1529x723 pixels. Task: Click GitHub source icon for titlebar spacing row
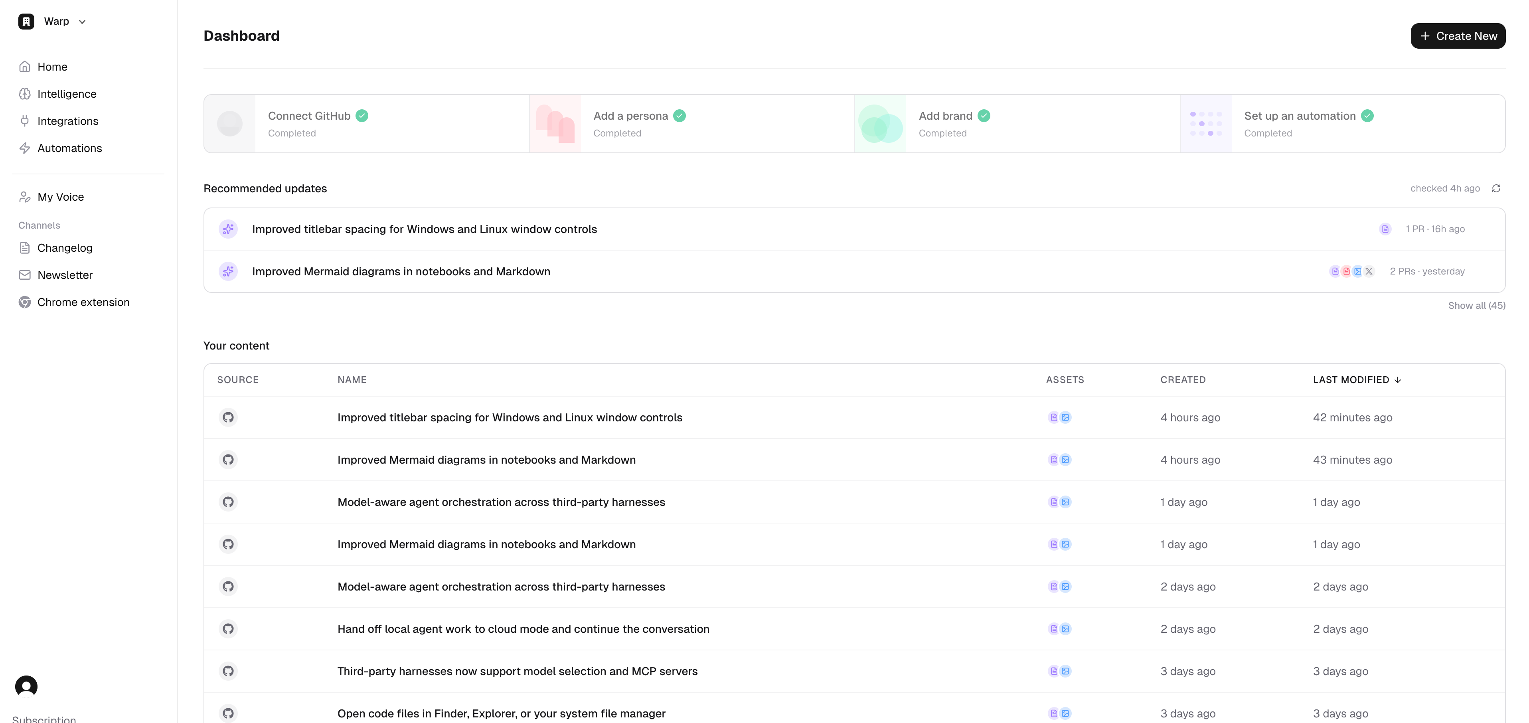(x=228, y=418)
